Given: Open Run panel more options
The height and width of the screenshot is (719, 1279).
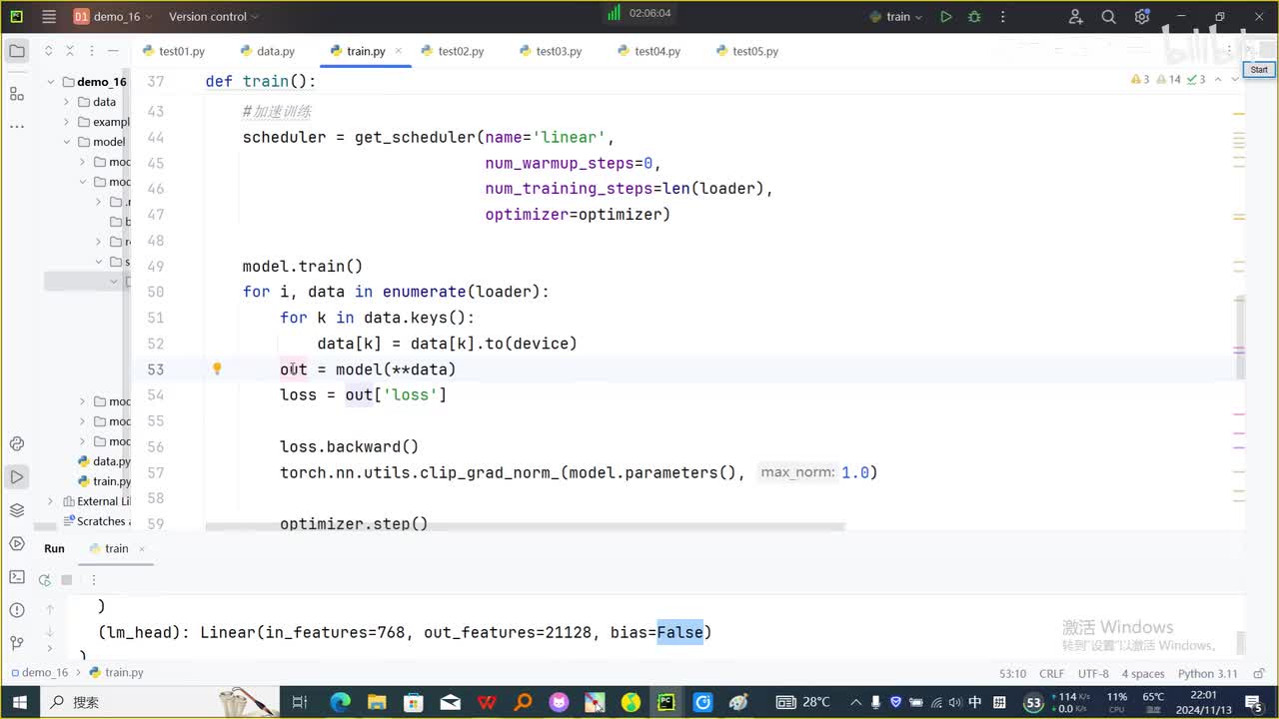Looking at the screenshot, I should (x=93, y=579).
